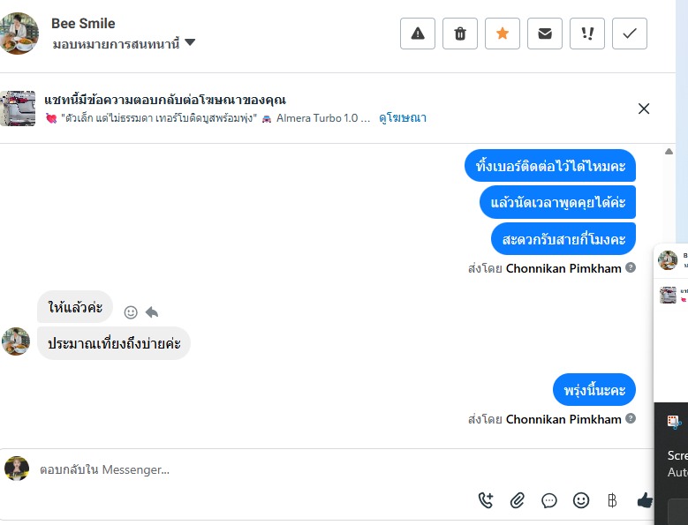688x525 pixels.
Task: Click the phone call icon in composer
Action: [486, 500]
